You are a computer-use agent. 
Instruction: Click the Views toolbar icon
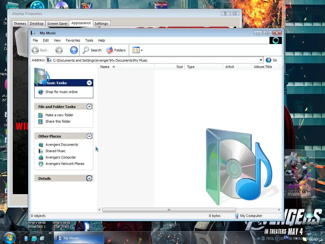(136, 50)
